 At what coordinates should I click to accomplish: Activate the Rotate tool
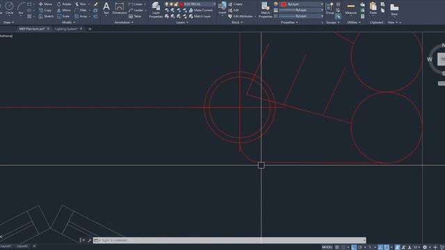64,4
